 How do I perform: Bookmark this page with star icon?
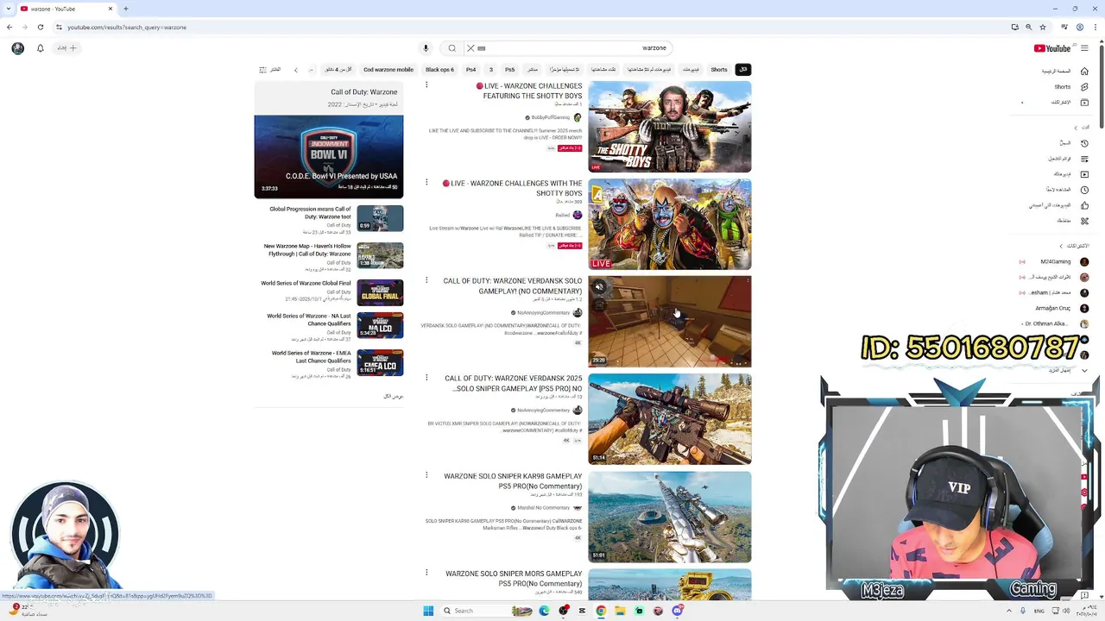tap(1043, 27)
